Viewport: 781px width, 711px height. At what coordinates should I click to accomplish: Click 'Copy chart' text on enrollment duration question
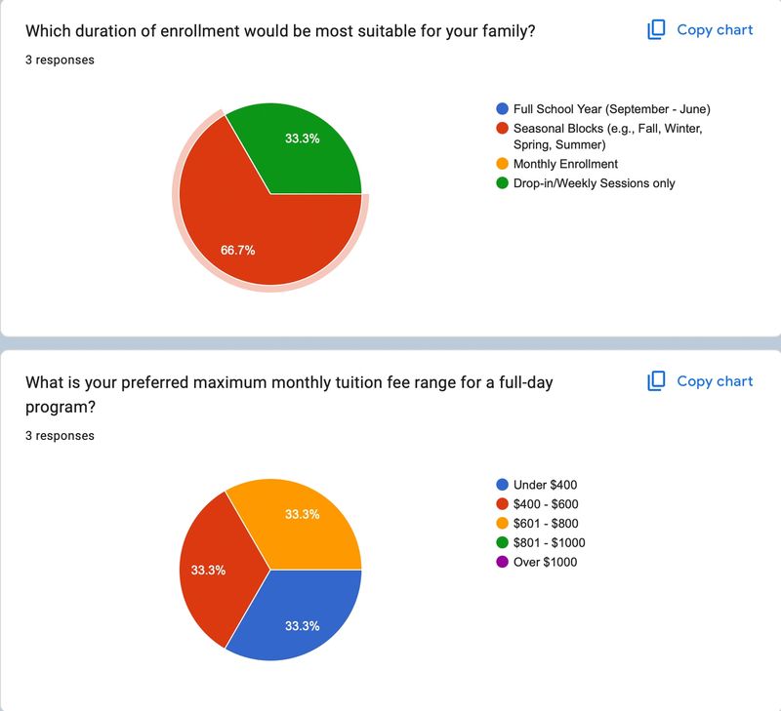tap(715, 30)
